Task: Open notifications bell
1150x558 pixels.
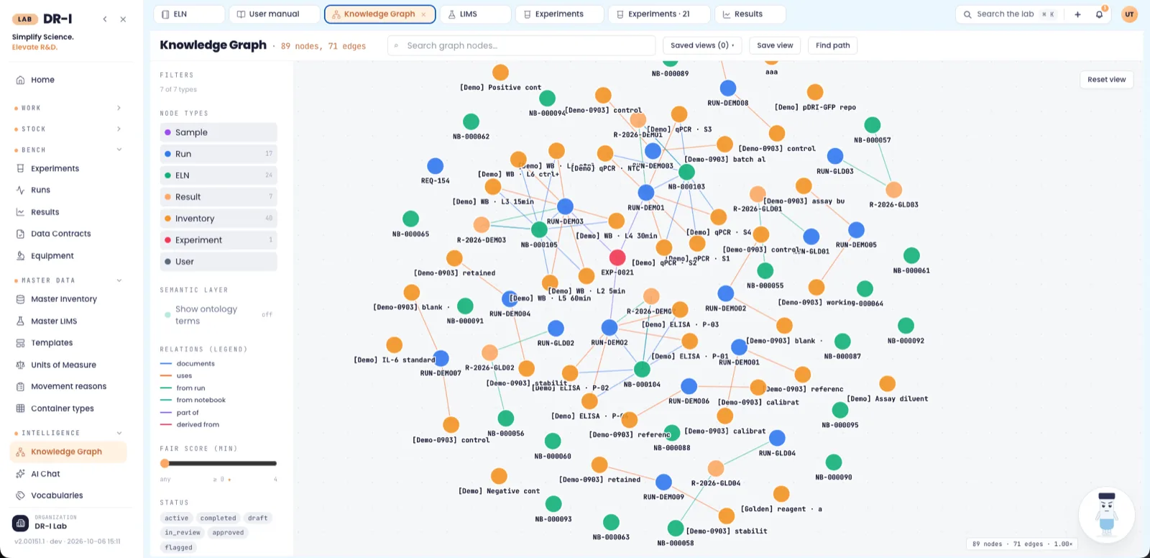Action: [1099, 14]
